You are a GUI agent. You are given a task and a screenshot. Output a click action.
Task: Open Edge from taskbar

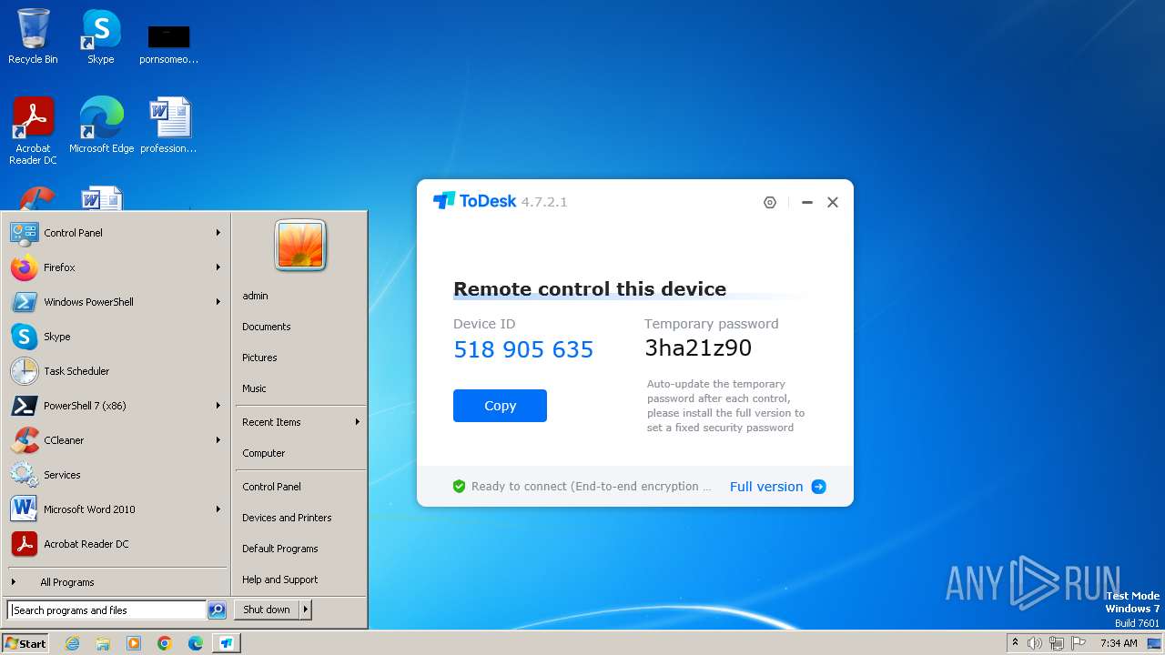click(196, 643)
